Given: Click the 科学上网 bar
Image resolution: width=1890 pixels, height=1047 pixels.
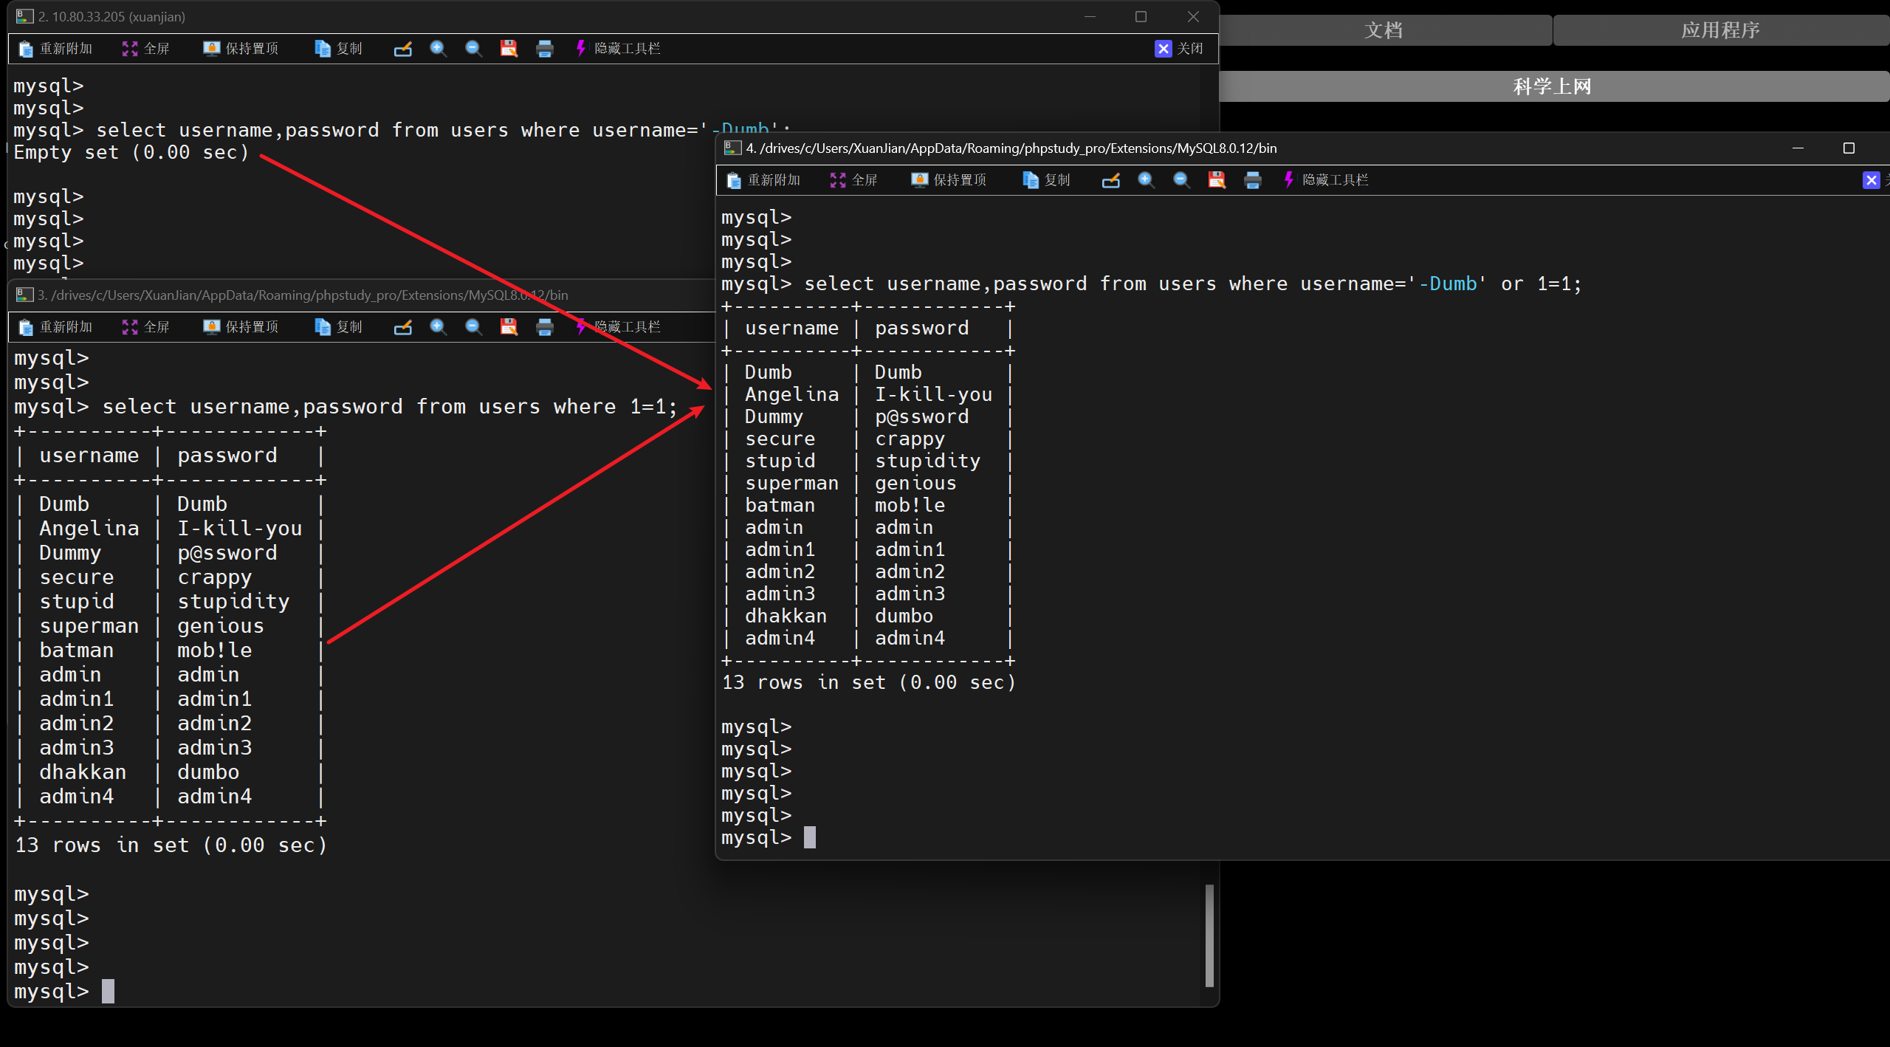Looking at the screenshot, I should point(1552,86).
